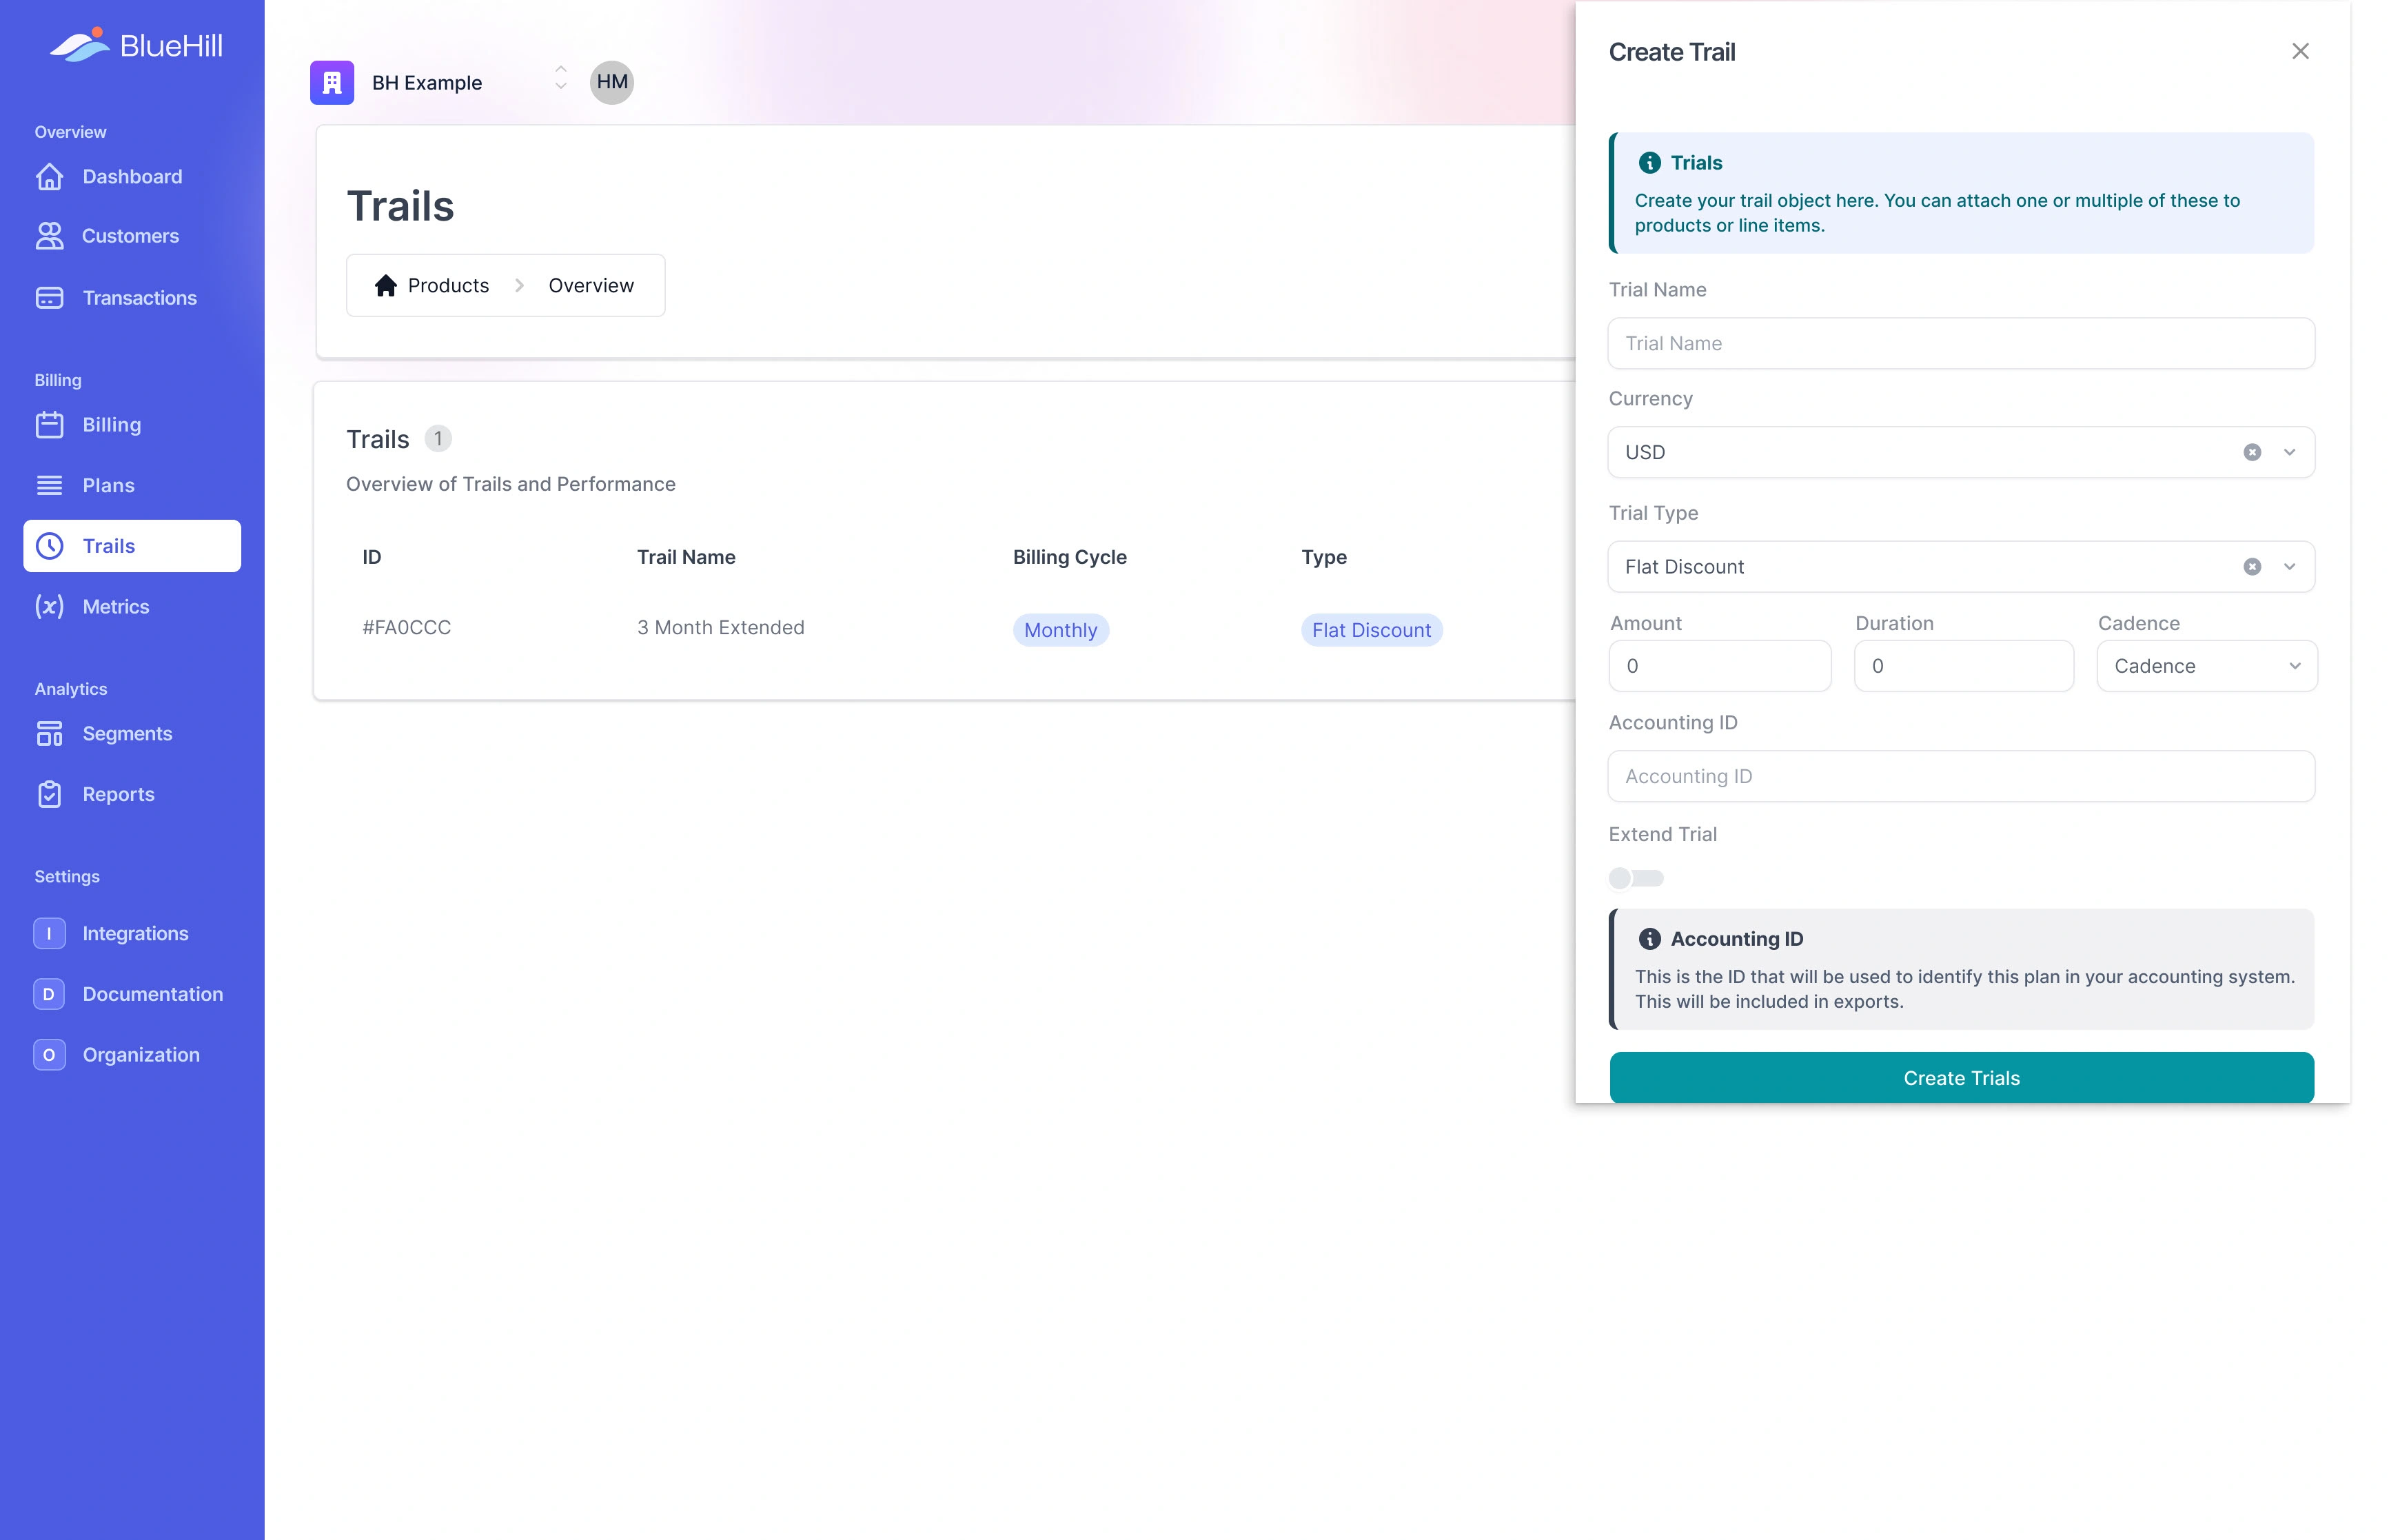Click the Metrics variable icon
The image size is (2389, 1540).
49,607
